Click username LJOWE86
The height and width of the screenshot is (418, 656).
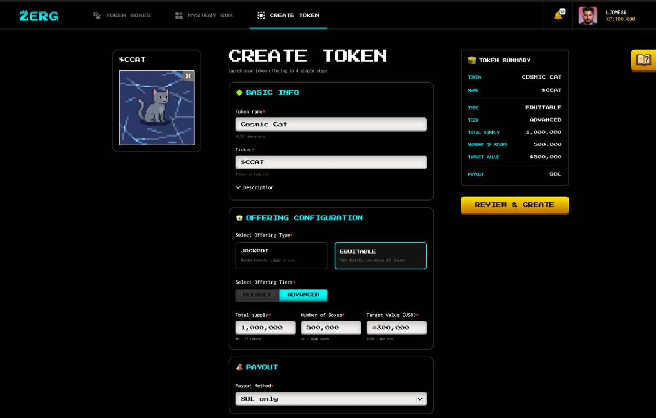click(616, 12)
